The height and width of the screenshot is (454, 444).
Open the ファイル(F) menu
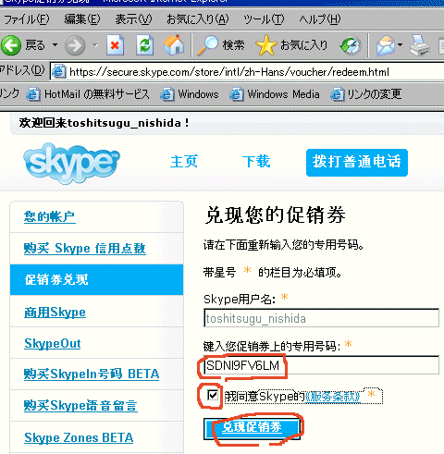(x=27, y=19)
